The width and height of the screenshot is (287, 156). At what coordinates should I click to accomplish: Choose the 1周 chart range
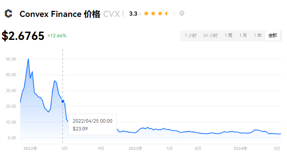[228, 36]
